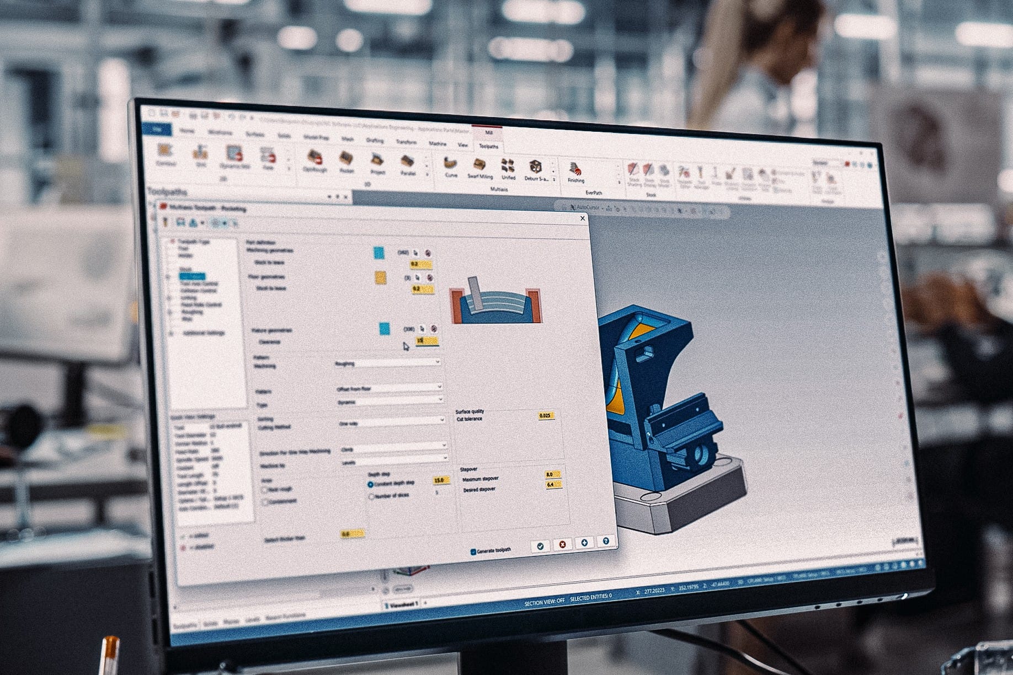Open the File ribbon tab

pos(157,129)
